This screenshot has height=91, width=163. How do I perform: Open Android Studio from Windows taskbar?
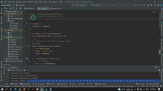click(x=42, y=89)
